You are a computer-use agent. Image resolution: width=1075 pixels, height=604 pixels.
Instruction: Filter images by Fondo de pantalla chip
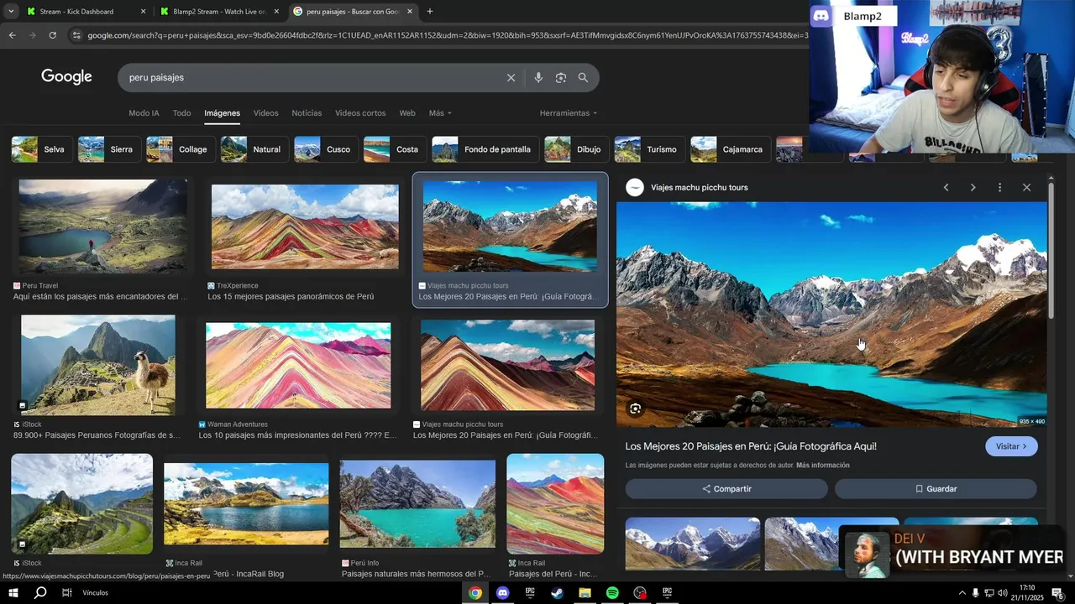(484, 149)
